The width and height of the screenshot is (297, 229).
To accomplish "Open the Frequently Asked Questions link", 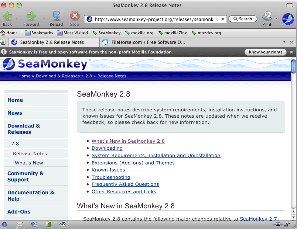I will click(x=125, y=184).
